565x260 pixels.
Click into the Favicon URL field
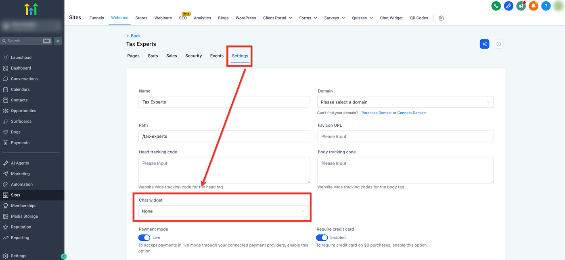coord(405,136)
